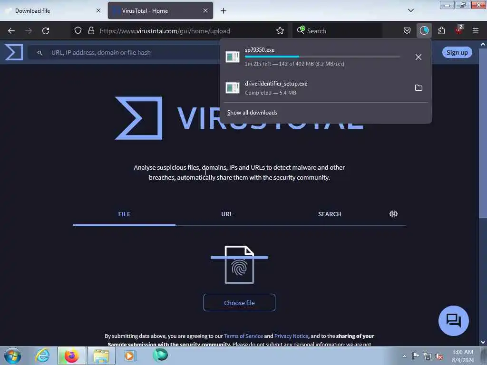Open the Windows Start orb
The image size is (487, 365).
pos(13,355)
